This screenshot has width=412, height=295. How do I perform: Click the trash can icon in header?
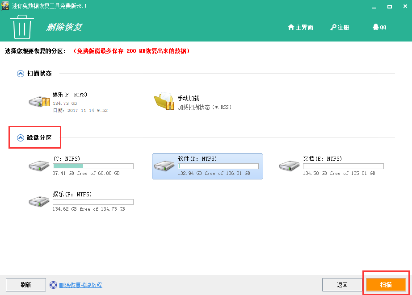coord(22,27)
